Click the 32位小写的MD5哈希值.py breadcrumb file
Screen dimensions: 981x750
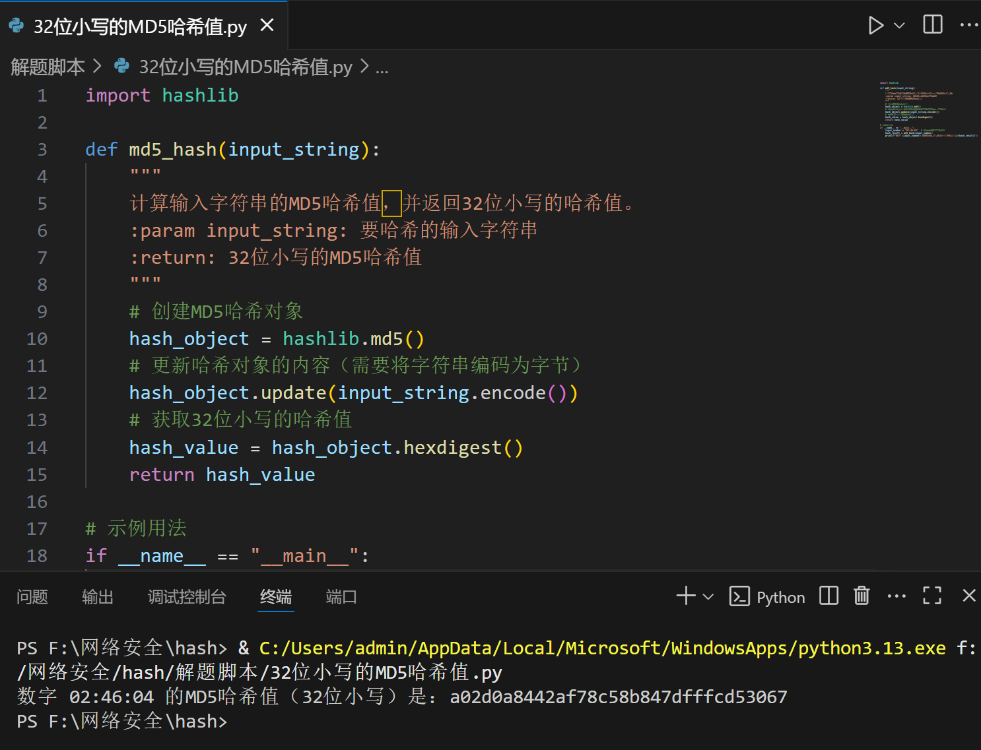click(x=245, y=67)
